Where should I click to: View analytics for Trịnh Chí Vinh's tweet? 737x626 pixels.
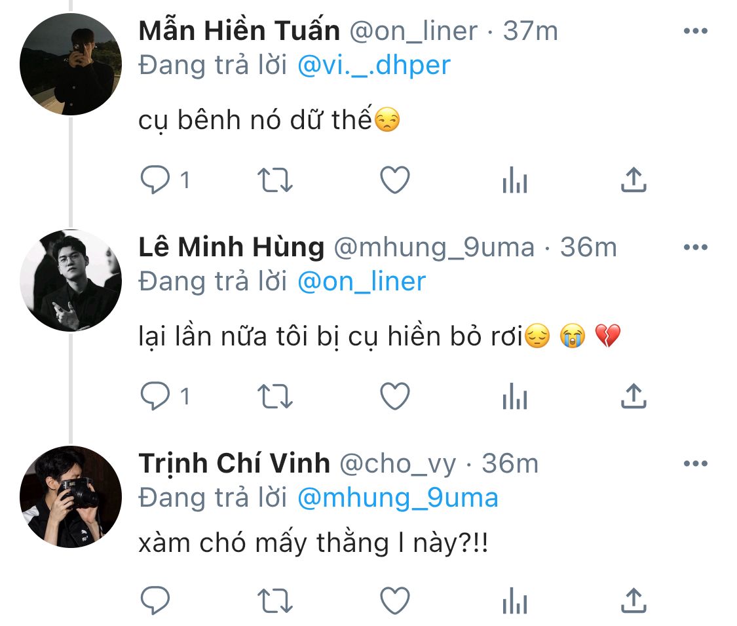point(515,600)
